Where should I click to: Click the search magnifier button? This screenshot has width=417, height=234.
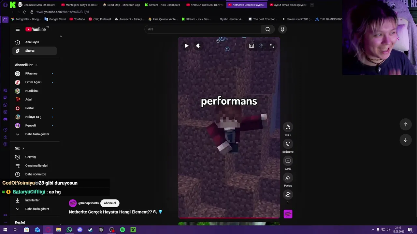click(267, 29)
